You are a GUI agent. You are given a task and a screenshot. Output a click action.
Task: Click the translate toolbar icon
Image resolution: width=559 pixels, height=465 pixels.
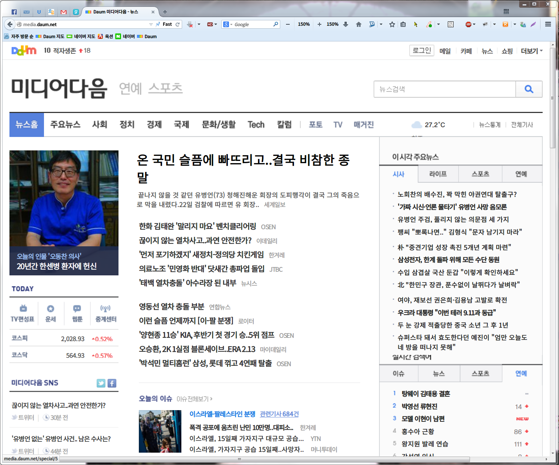(x=523, y=24)
